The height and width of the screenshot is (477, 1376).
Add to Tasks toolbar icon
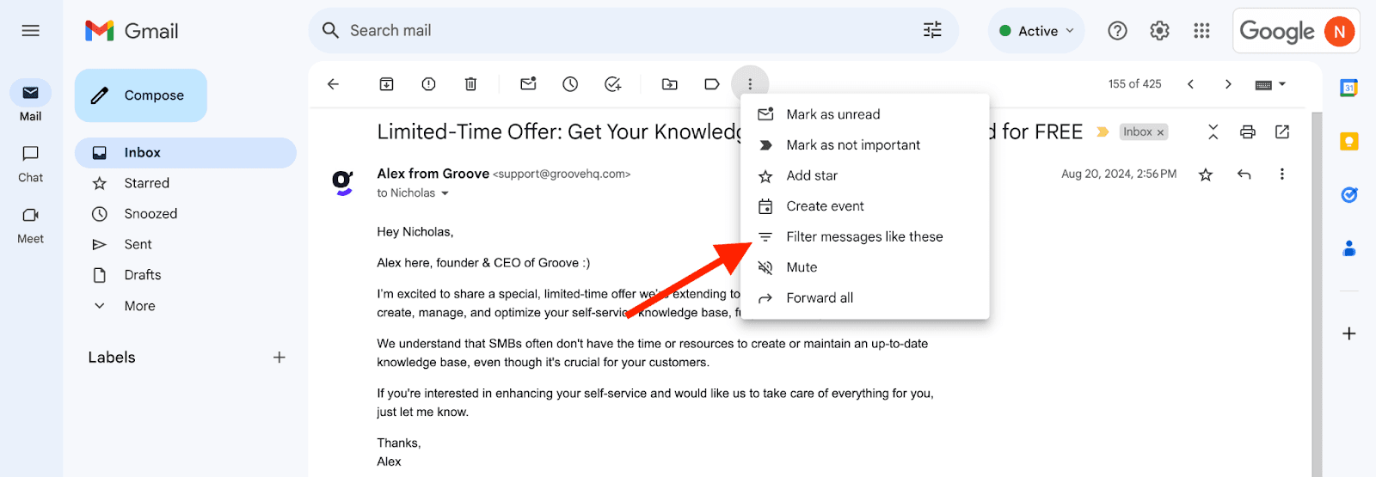click(x=612, y=84)
